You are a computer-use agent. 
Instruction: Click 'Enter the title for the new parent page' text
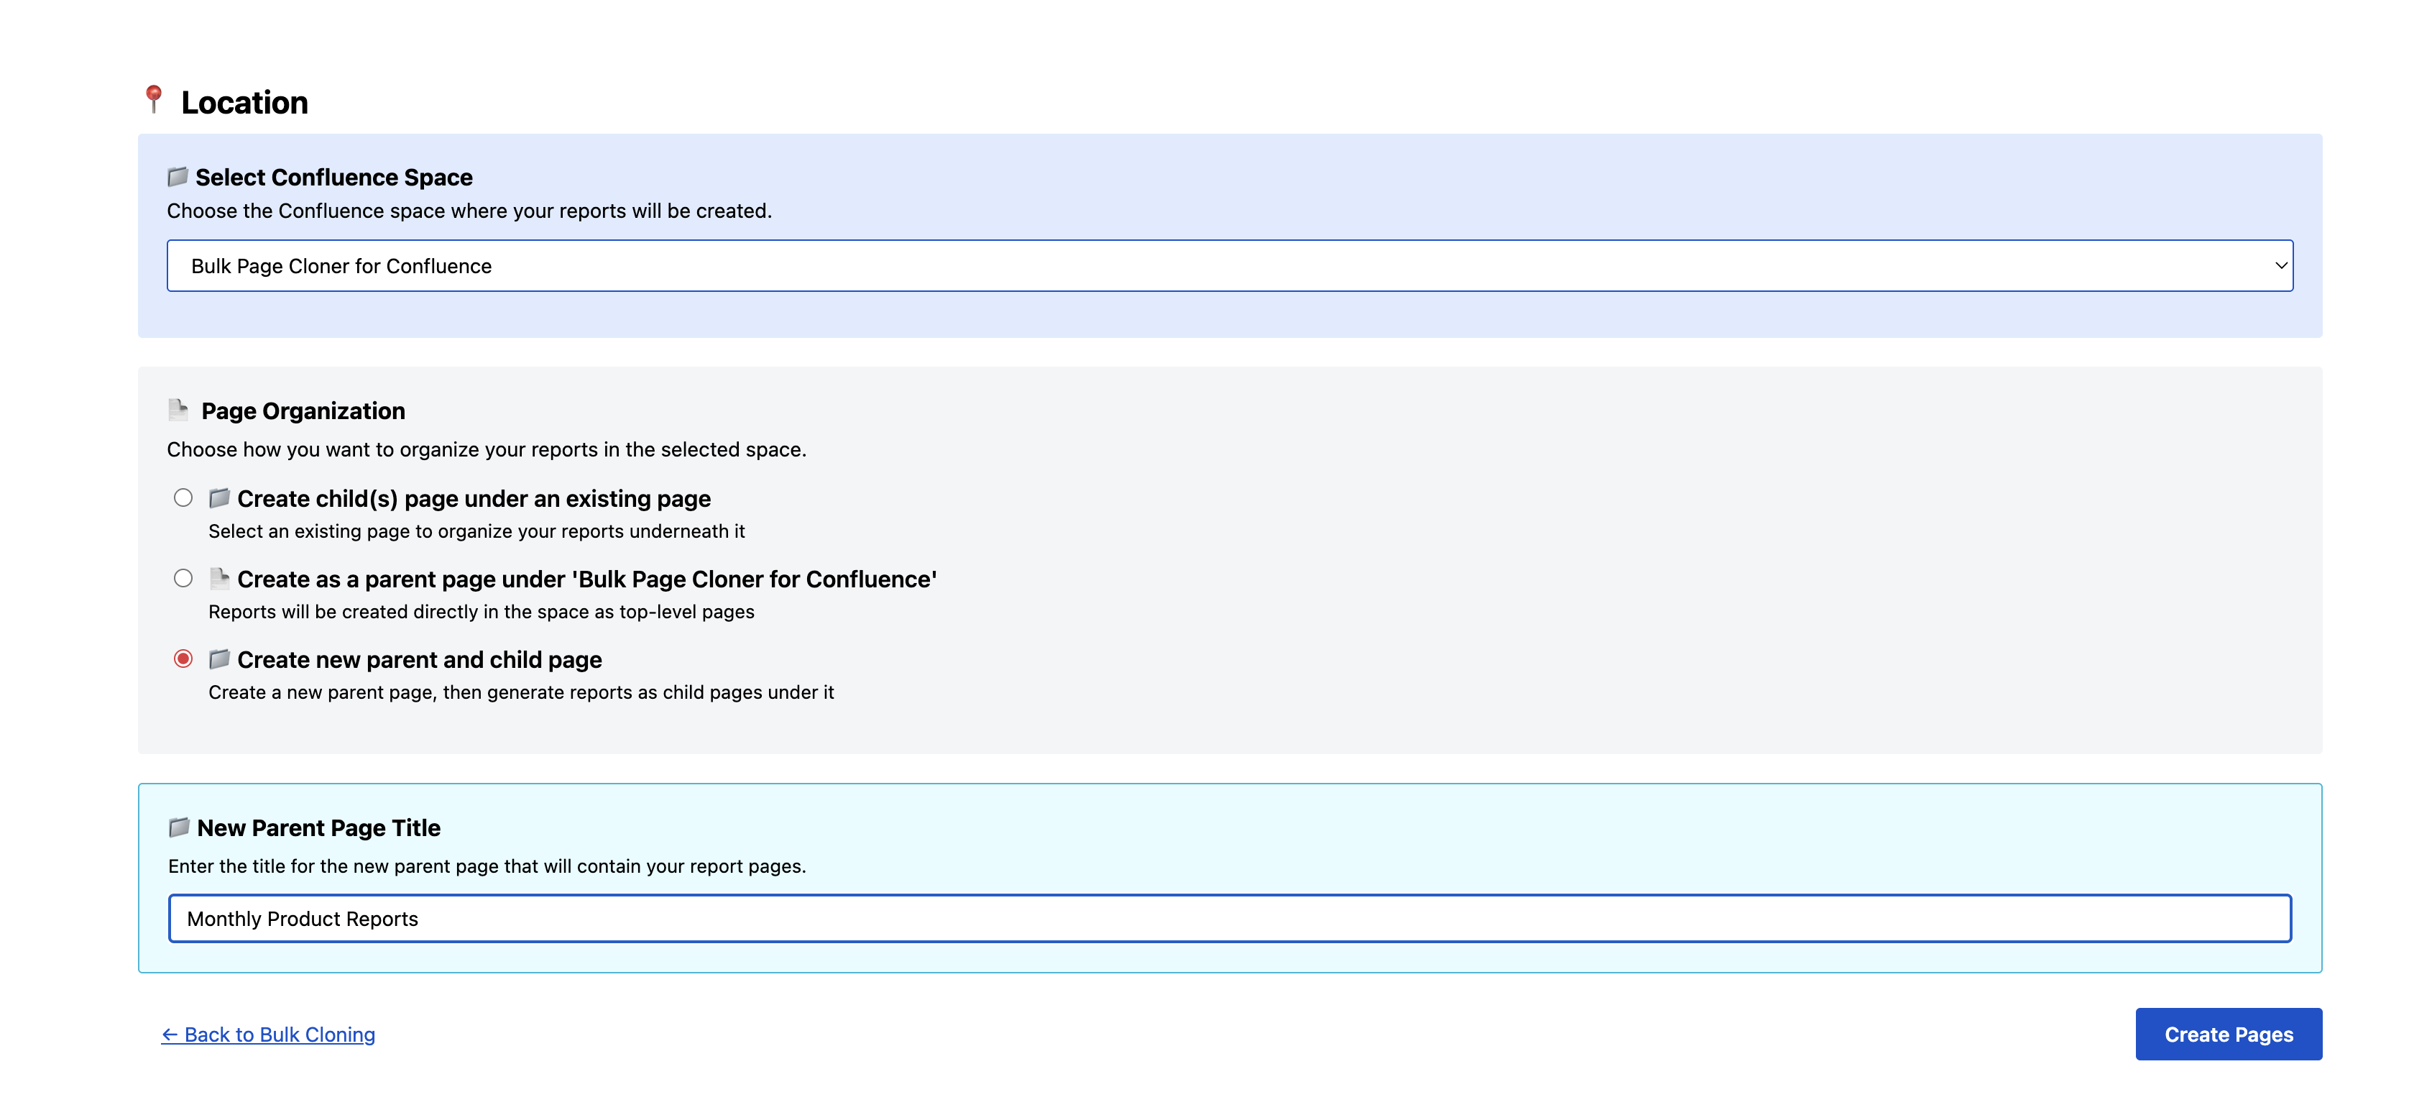[487, 866]
